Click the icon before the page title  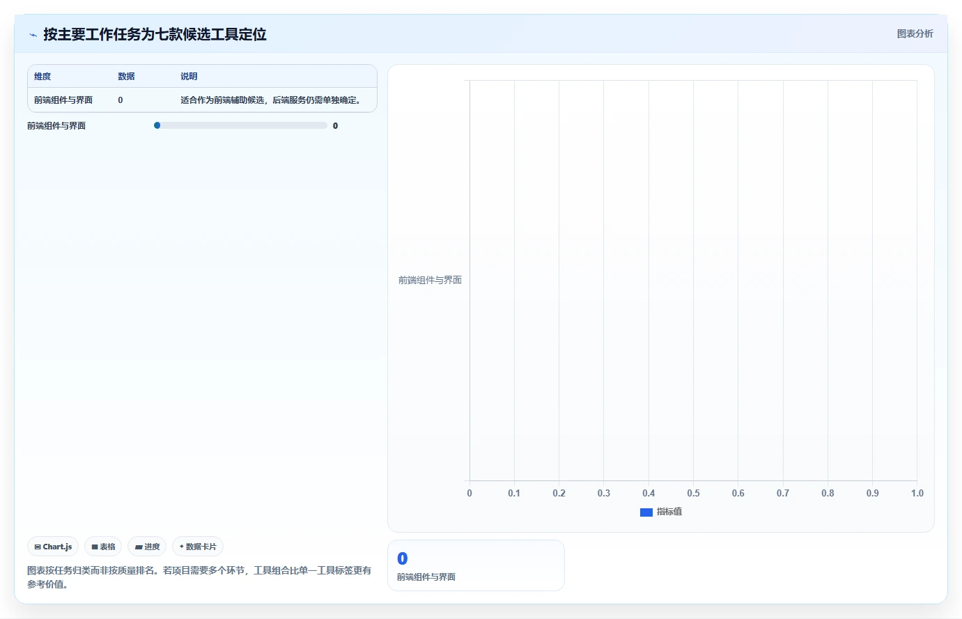tap(33, 35)
